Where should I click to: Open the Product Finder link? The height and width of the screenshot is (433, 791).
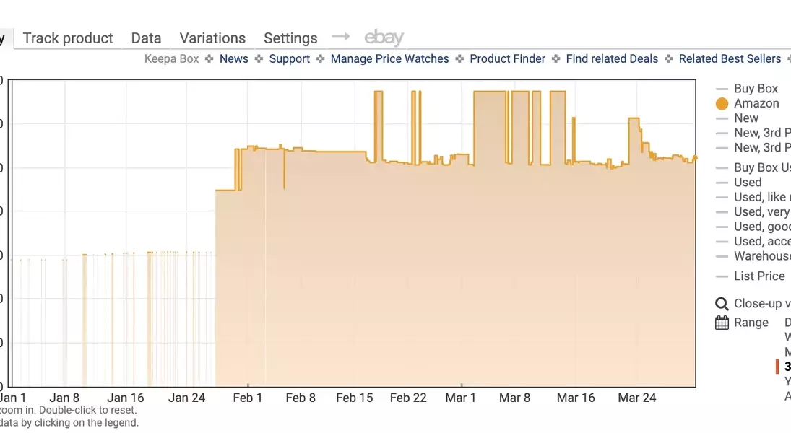click(x=507, y=59)
